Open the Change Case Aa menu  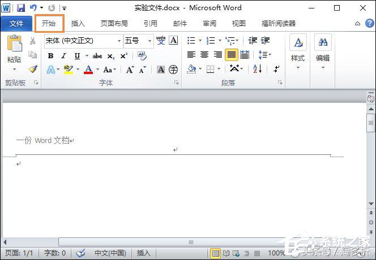(x=110, y=70)
